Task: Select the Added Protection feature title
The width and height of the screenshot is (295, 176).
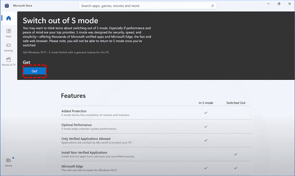Action: pos(74,111)
